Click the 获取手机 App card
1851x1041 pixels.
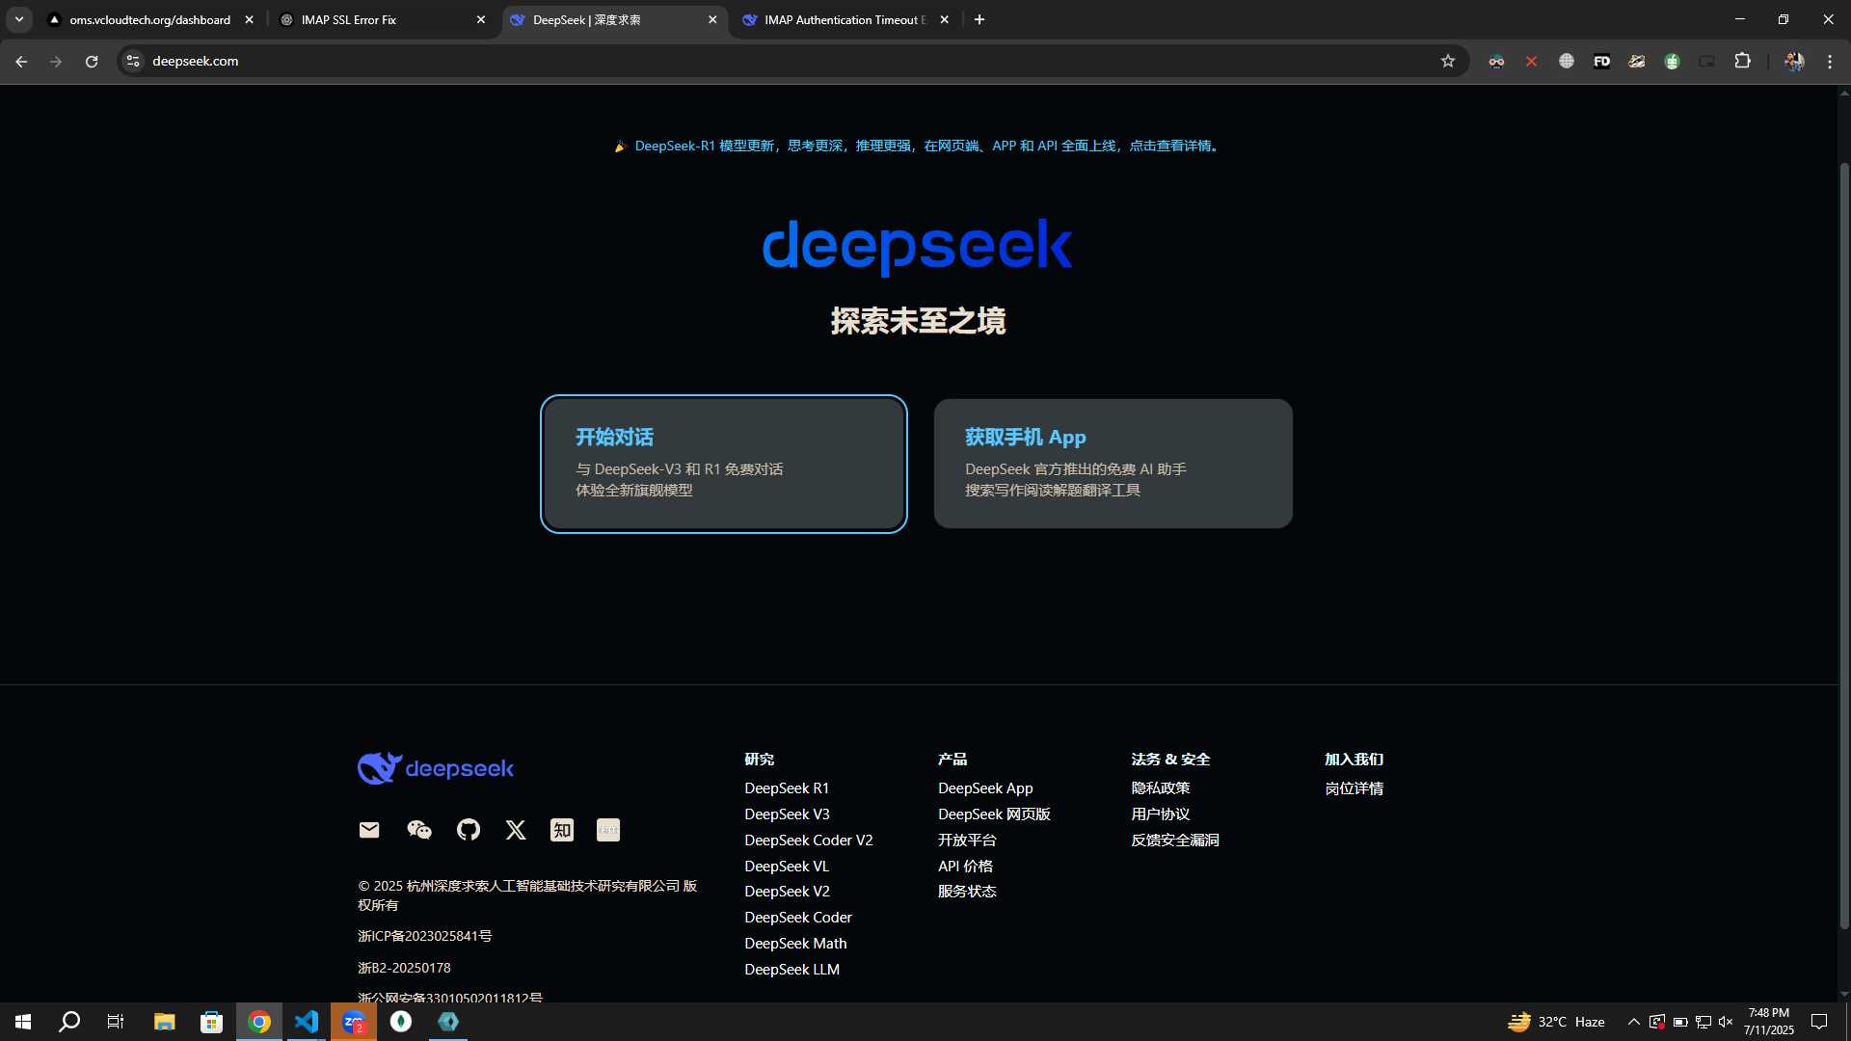point(1113,464)
